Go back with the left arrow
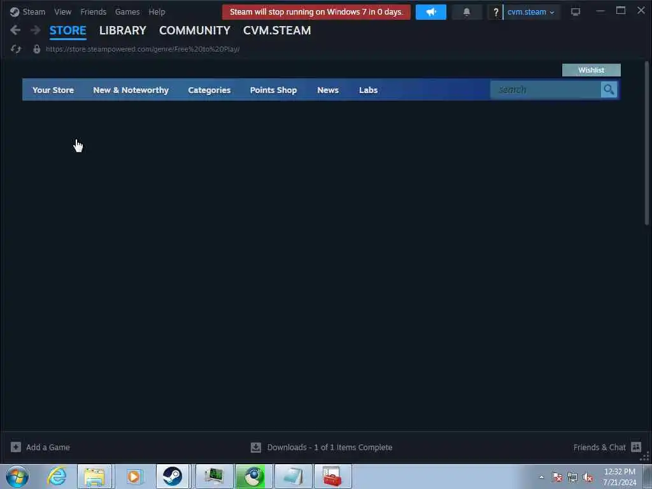The height and width of the screenshot is (489, 652). (15, 30)
